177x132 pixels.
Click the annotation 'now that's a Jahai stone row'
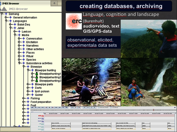[97, 129]
